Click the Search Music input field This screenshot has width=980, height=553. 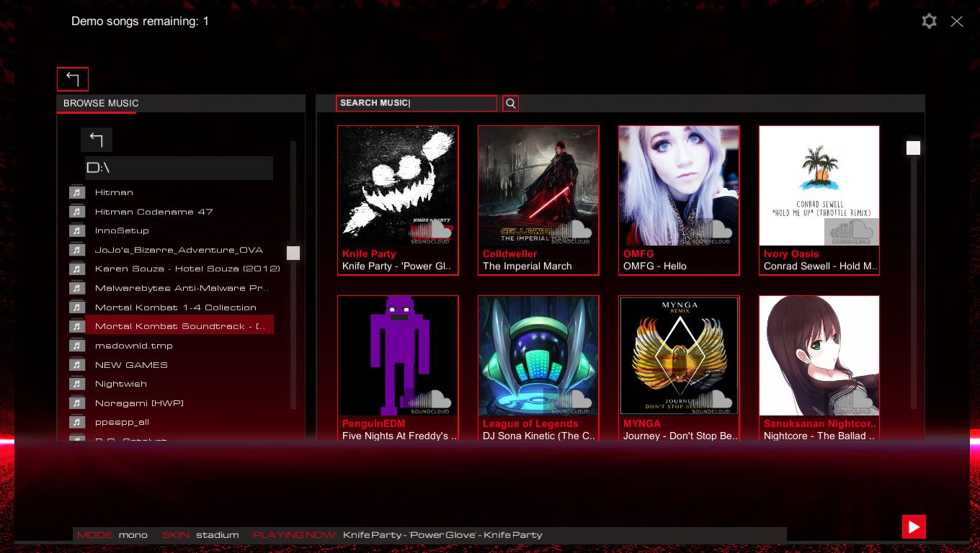click(x=416, y=103)
